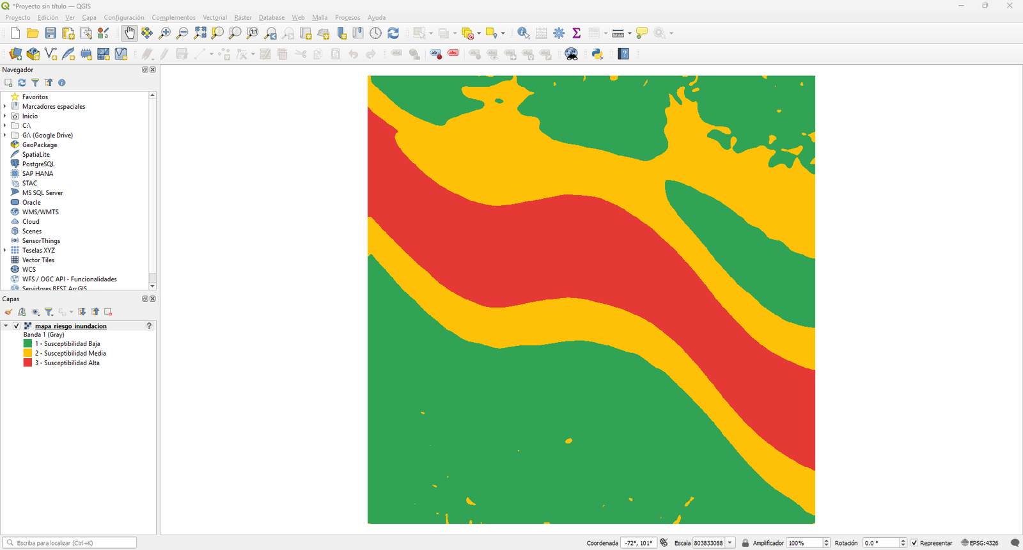Collapse the mapa_riesgo_inundacion layer legend
1023x550 pixels.
[x=6, y=326]
